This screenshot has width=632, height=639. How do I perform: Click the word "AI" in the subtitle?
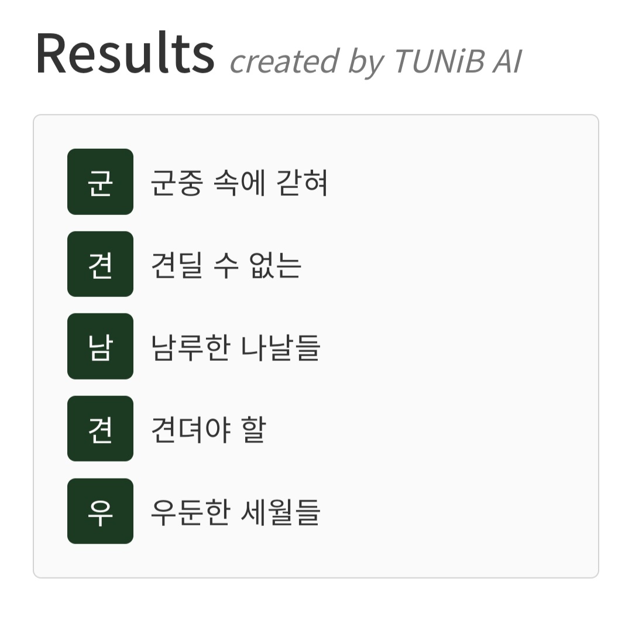click(507, 61)
